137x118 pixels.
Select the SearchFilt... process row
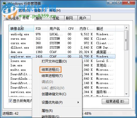[x=21, y=74]
